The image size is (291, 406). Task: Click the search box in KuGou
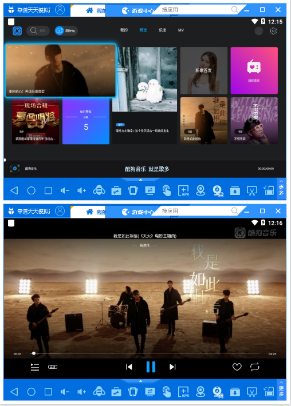(38, 31)
